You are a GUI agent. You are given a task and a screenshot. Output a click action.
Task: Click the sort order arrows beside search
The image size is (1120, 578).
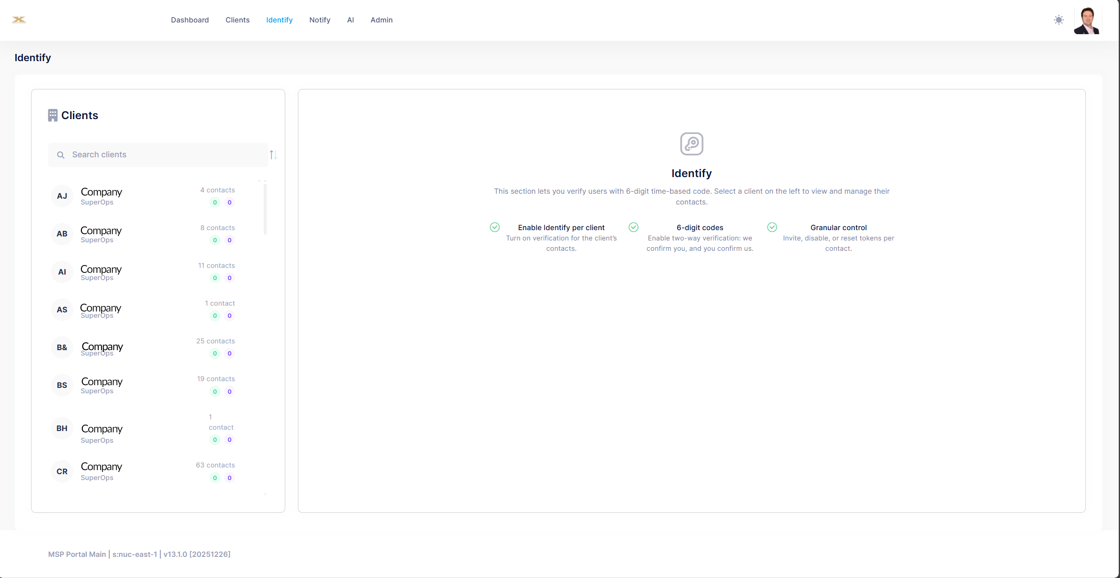(x=273, y=155)
